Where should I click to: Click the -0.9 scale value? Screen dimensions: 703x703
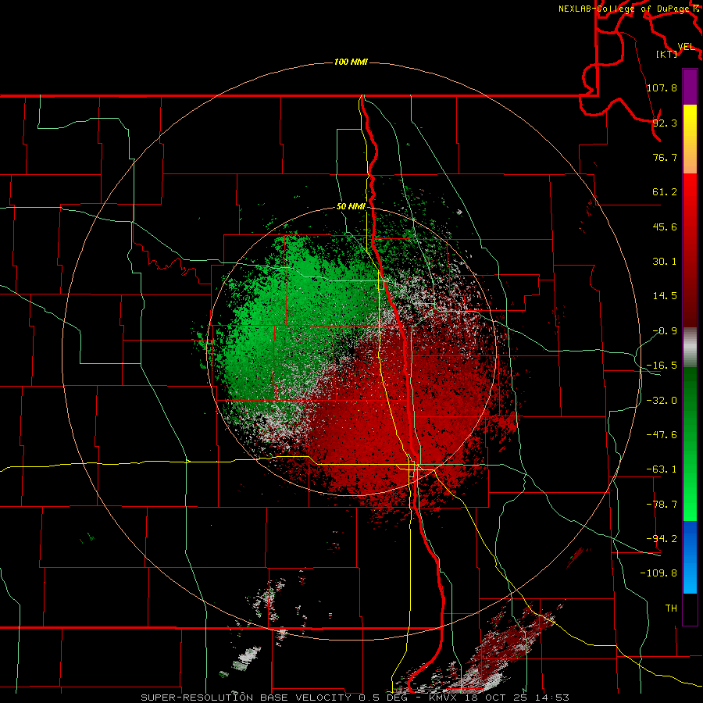click(665, 331)
